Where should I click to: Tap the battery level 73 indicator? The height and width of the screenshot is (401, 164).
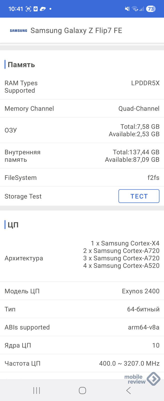[150, 9]
